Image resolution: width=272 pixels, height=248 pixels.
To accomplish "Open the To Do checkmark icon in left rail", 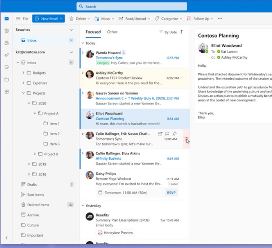I will click(x=7, y=55).
